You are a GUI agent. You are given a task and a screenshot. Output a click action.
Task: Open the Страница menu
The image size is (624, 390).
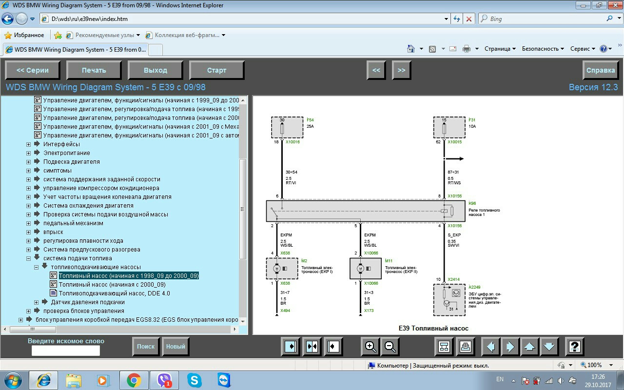(x=500, y=49)
